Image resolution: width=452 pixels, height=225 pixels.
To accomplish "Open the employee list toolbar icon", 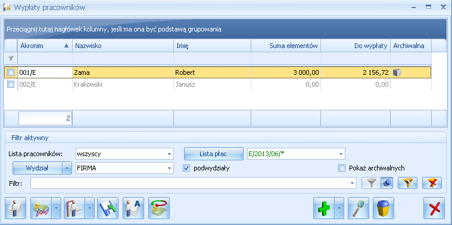I will [x=15, y=208].
